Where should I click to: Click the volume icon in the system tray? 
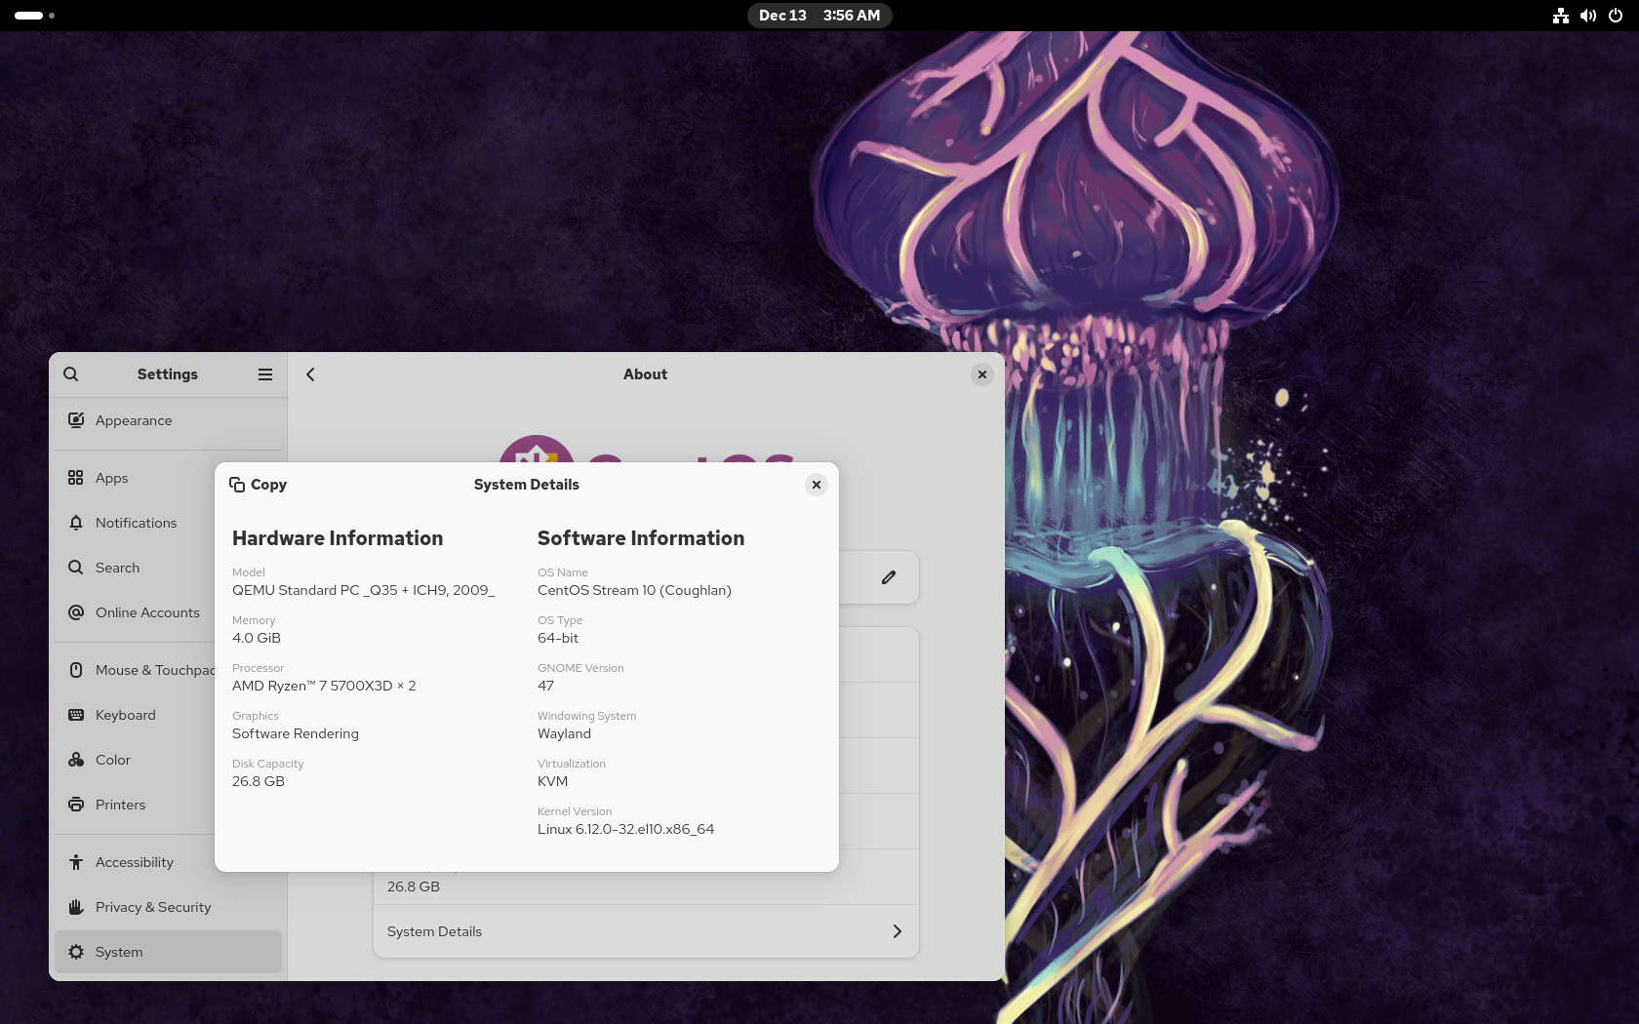(1587, 16)
